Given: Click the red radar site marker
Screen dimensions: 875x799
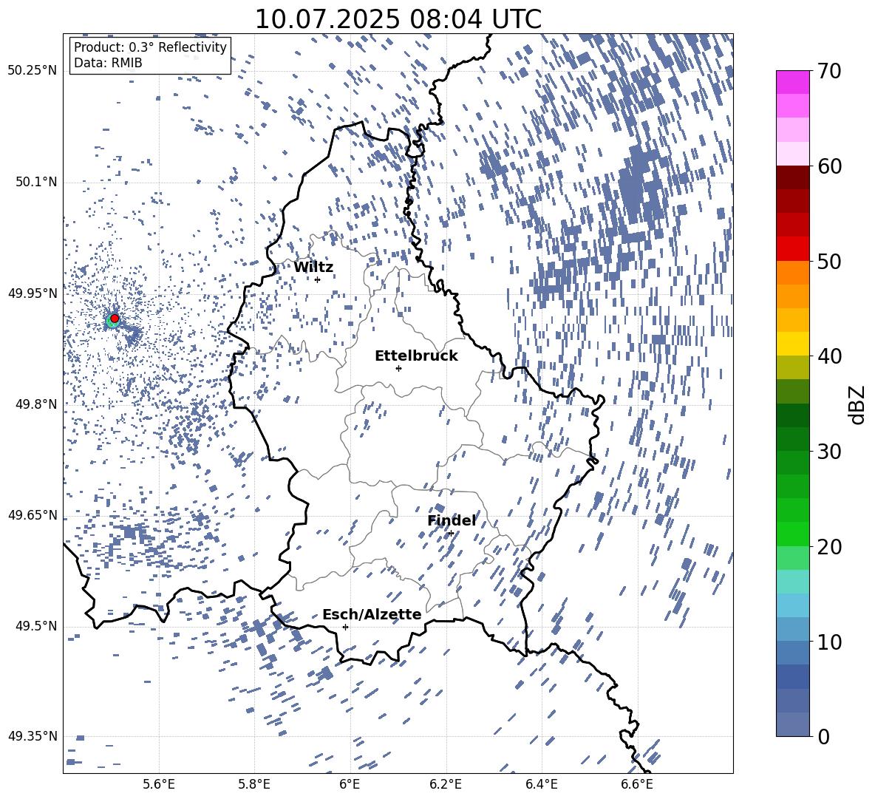Looking at the screenshot, I should tap(115, 319).
